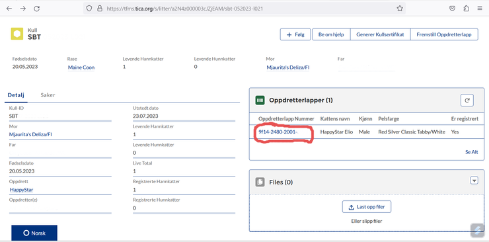This screenshot has width=489, height=242.
Task: Click the Male cell in the table
Action: (x=364, y=132)
